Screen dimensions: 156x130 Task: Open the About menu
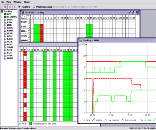tap(27, 2)
